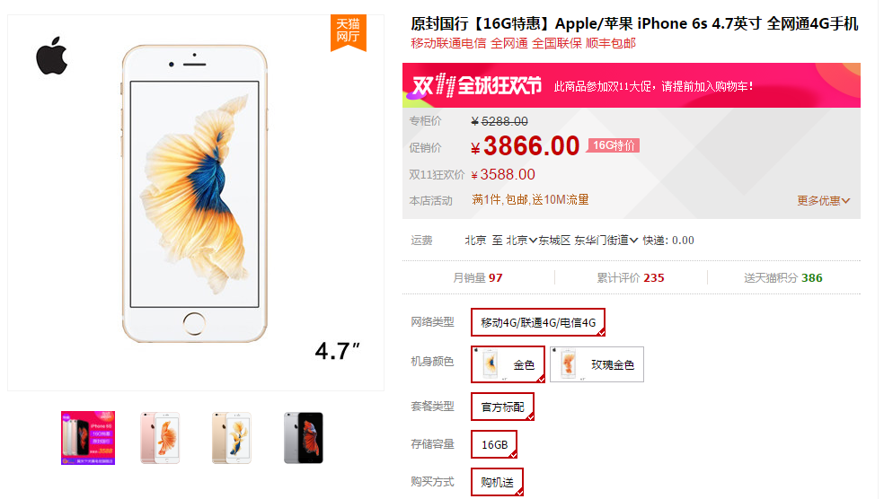Screen dimensions: 884x499
Task: Select the 官方标配 package type
Action: tap(502, 407)
